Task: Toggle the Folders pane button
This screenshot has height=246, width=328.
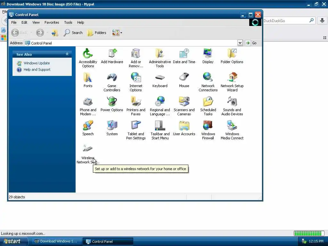Action: point(97,33)
